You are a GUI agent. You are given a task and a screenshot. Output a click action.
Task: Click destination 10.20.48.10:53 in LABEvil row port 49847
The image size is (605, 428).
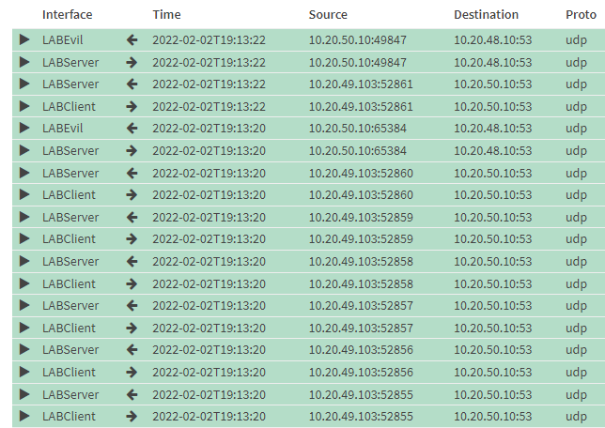click(492, 39)
